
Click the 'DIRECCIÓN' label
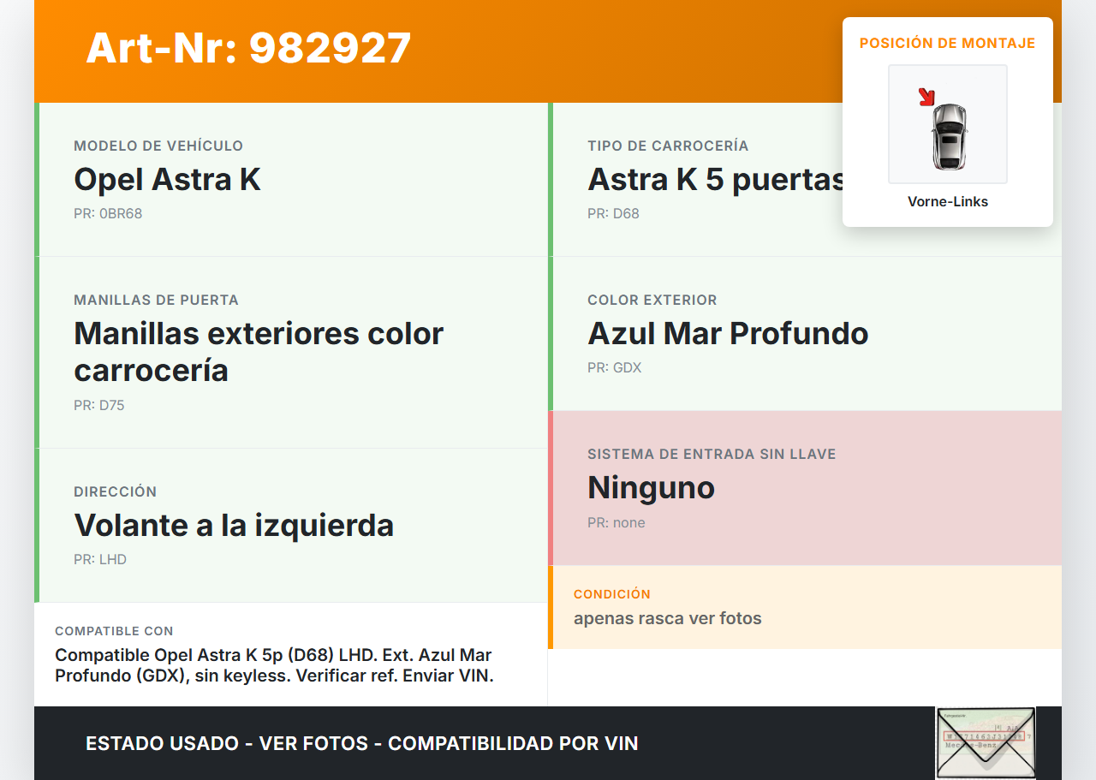116,491
